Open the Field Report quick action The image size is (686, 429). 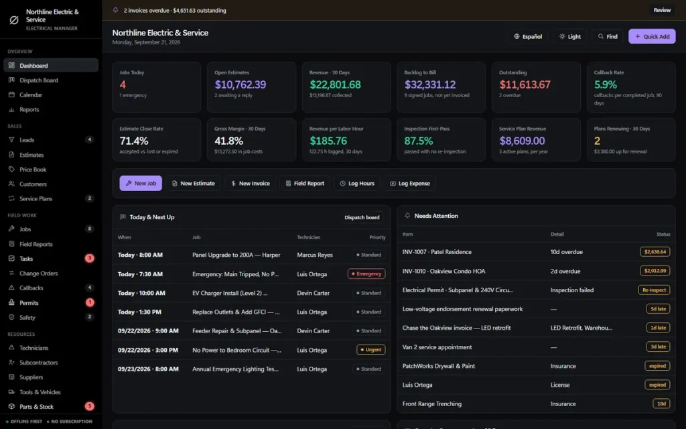point(305,183)
